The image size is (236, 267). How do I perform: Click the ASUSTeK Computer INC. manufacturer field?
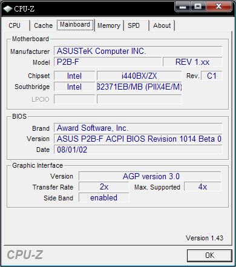point(138,51)
